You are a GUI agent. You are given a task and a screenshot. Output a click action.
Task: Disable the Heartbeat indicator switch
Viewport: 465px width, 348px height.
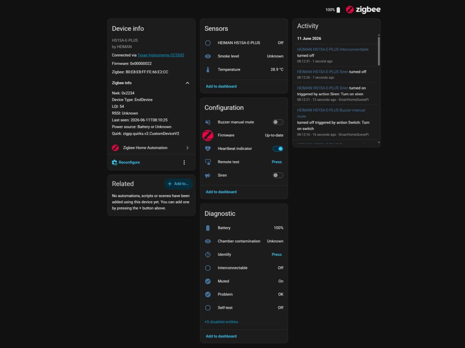coord(278,149)
